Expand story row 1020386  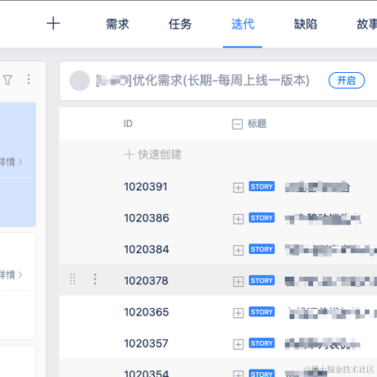238,219
